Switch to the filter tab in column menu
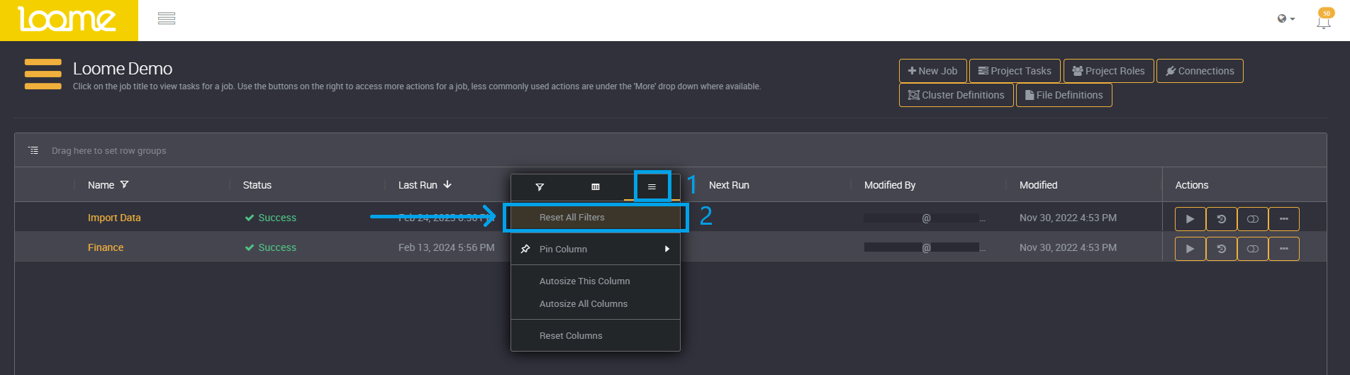Screen dimensions: 1350x375 point(540,187)
